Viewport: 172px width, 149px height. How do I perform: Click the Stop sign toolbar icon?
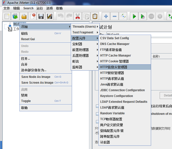point(151,16)
